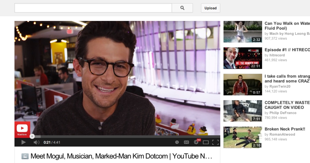Click the 'Meet Mogul, Musician' video title
This screenshot has height=163, width=310.
tap(121, 156)
